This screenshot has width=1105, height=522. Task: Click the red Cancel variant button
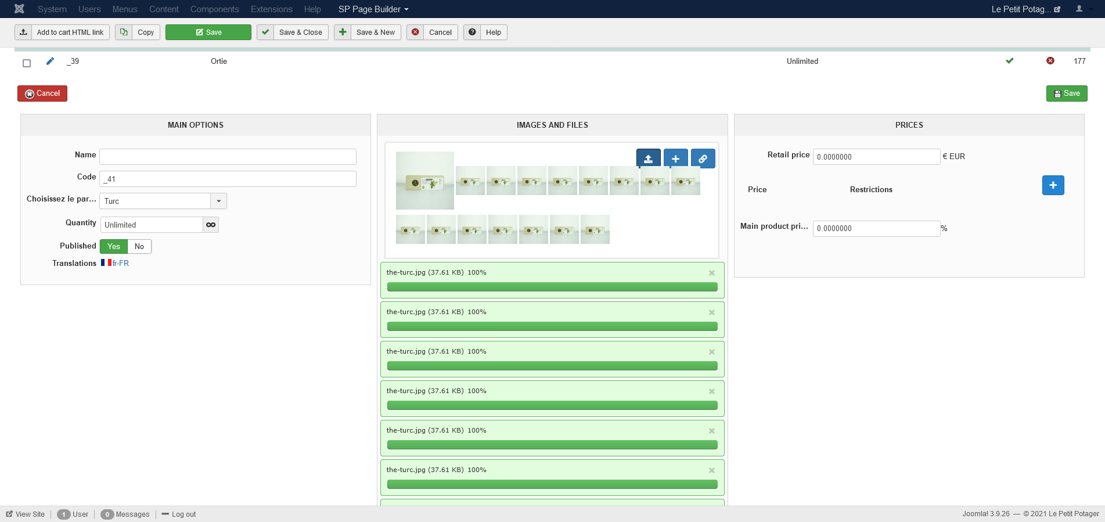tap(42, 93)
